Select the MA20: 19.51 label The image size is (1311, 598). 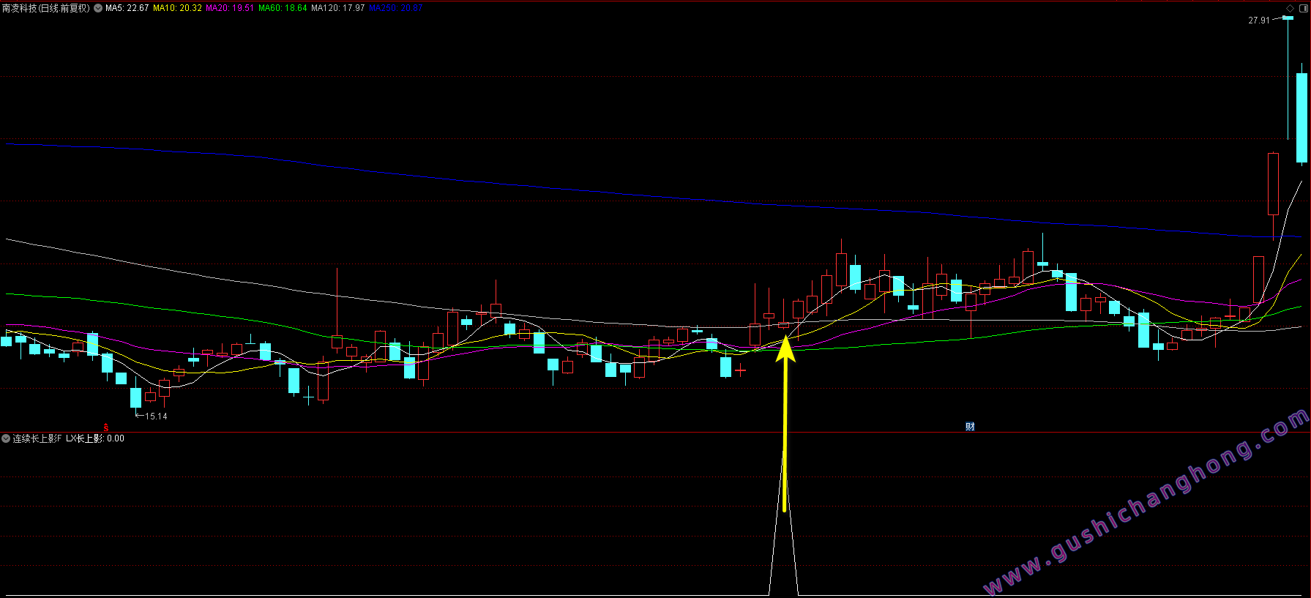pos(230,8)
